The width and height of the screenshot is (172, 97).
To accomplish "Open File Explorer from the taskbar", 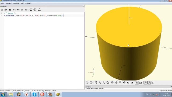I will coord(11,95).
